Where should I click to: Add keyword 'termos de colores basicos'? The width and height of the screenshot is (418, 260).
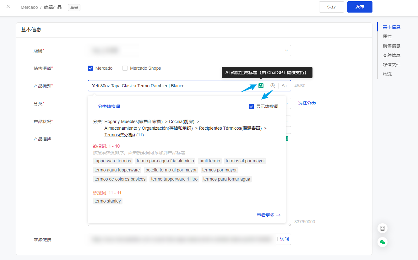click(120, 179)
